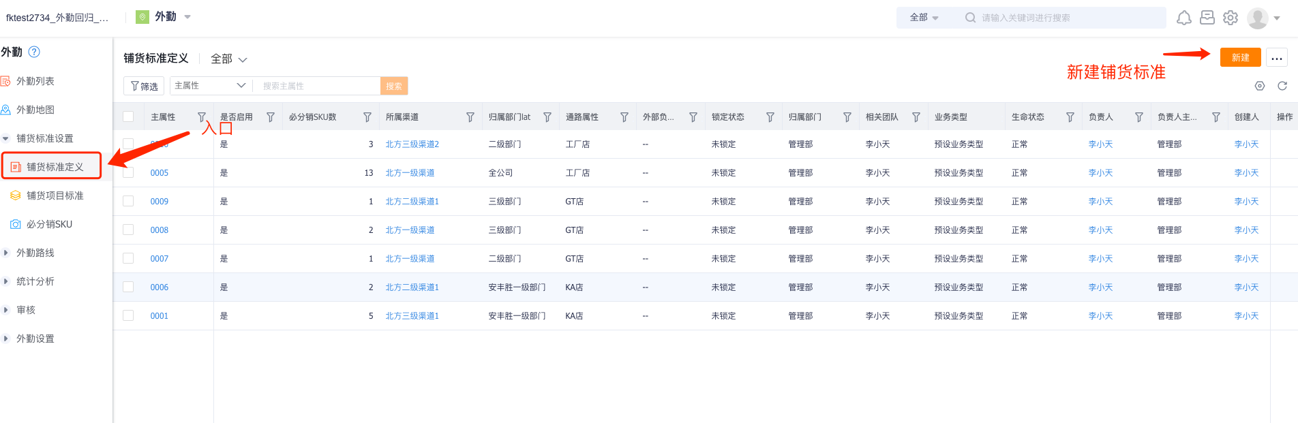The height and width of the screenshot is (423, 1298).
Task: Click the 筛选 filter button
Action: pos(144,86)
